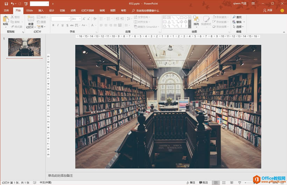Viewport: 287px width, 185px height.
Task: Open the 节 section dropdown
Action: click(41, 27)
